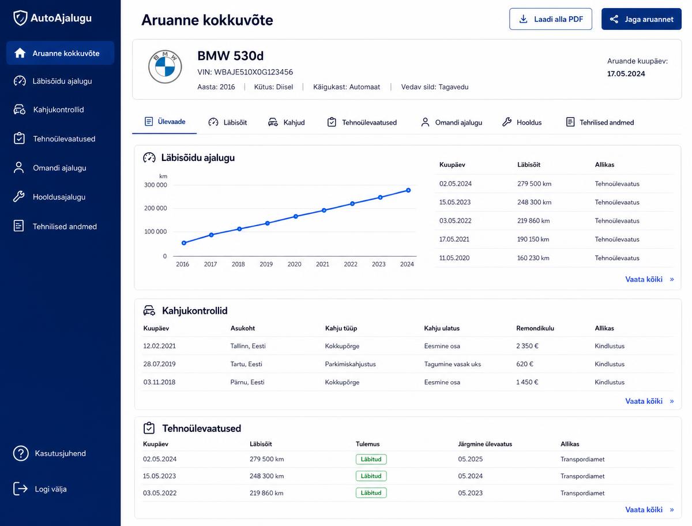Screen dimensions: 692x526
Task: Click the Läbitud badge for 02.05.2024
Action: [371, 459]
